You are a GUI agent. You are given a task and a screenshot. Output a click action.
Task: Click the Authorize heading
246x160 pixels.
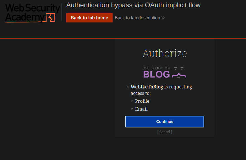pyautogui.click(x=165, y=53)
